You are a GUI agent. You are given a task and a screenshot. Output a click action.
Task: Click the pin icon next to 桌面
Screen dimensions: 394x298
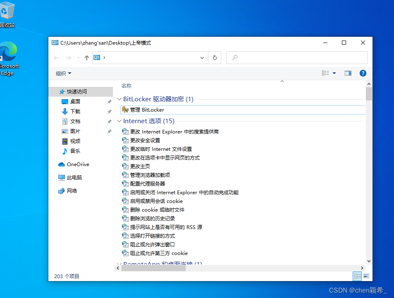coord(109,102)
